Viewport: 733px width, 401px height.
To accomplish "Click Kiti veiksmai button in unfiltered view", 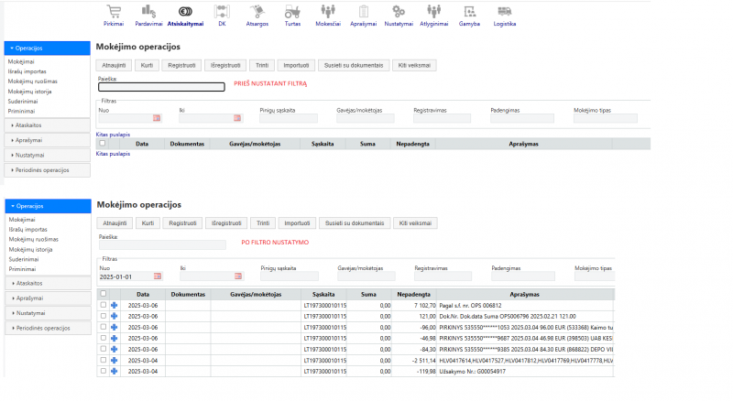I will tap(414, 65).
